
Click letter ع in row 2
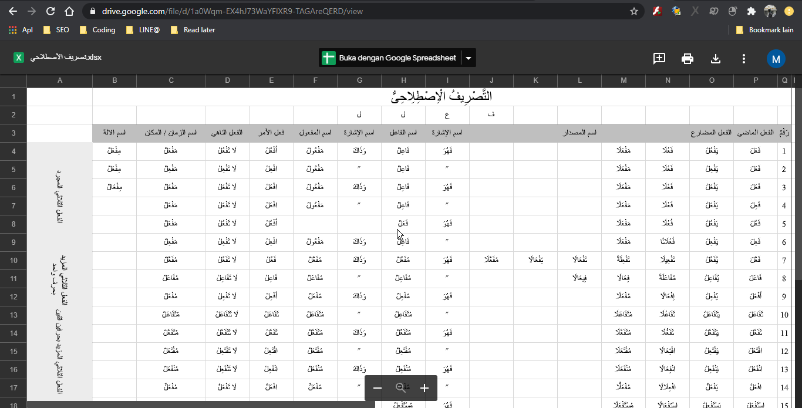pos(447,114)
